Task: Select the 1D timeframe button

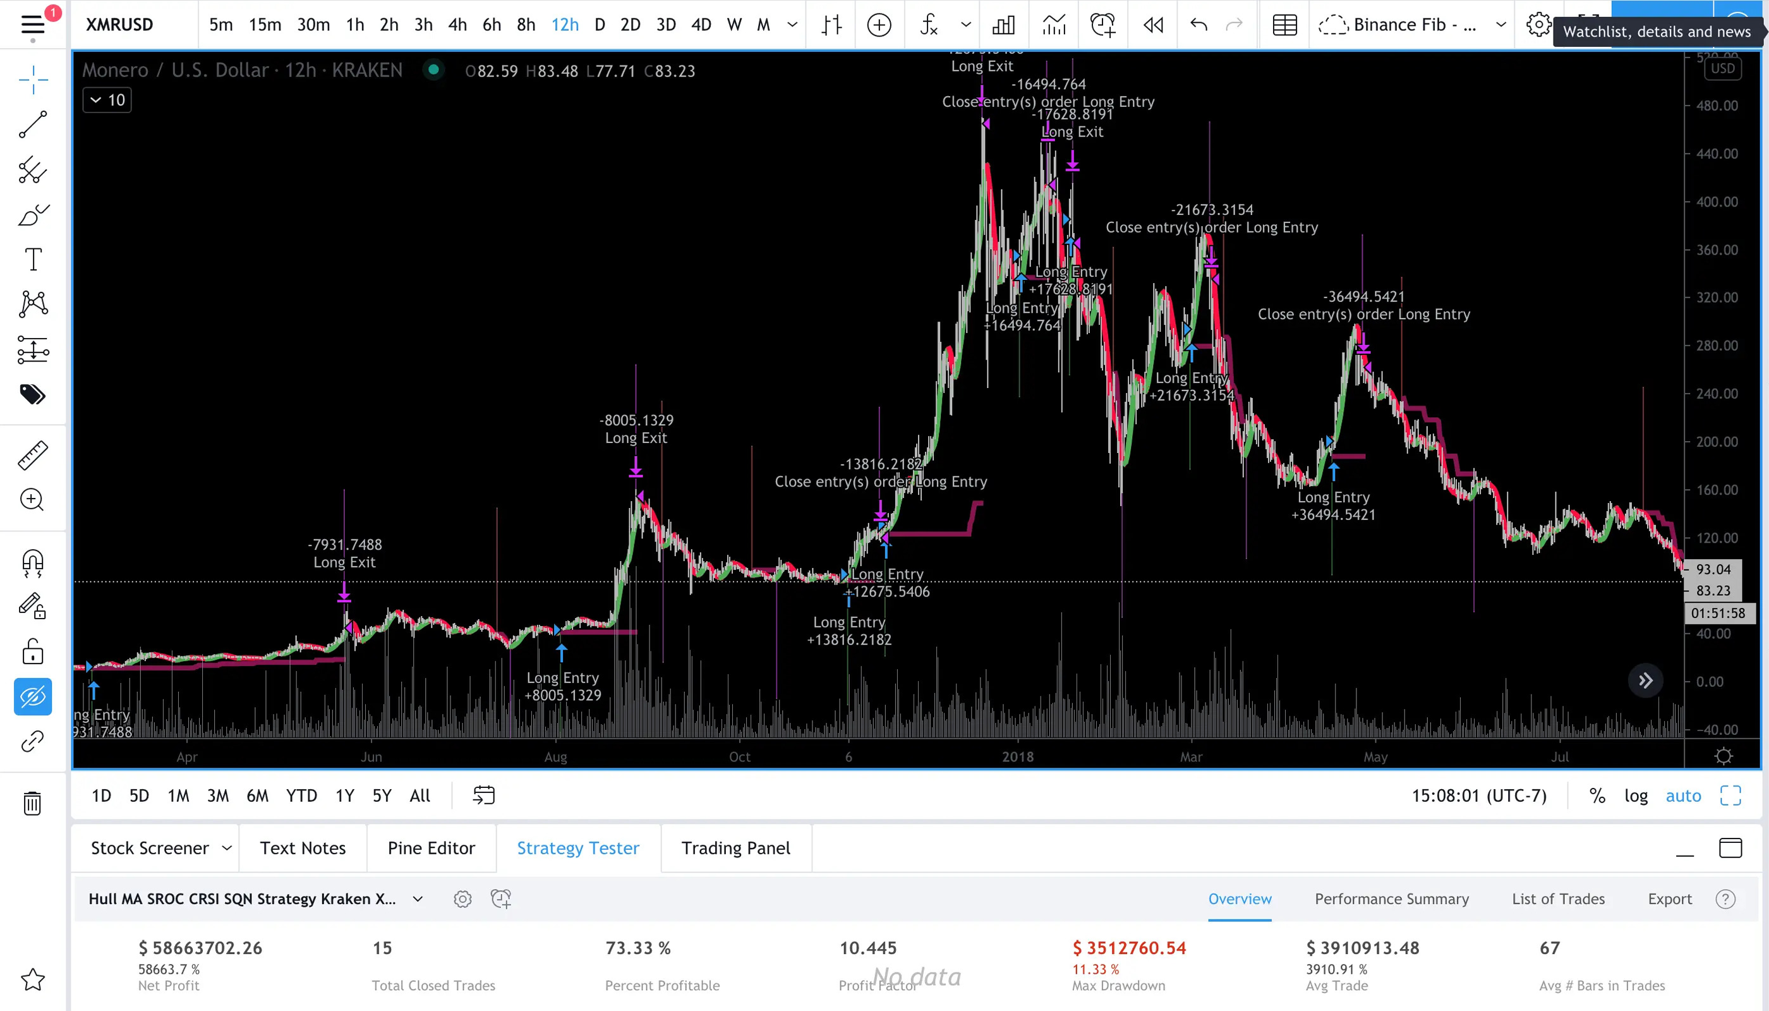Action: 102,796
